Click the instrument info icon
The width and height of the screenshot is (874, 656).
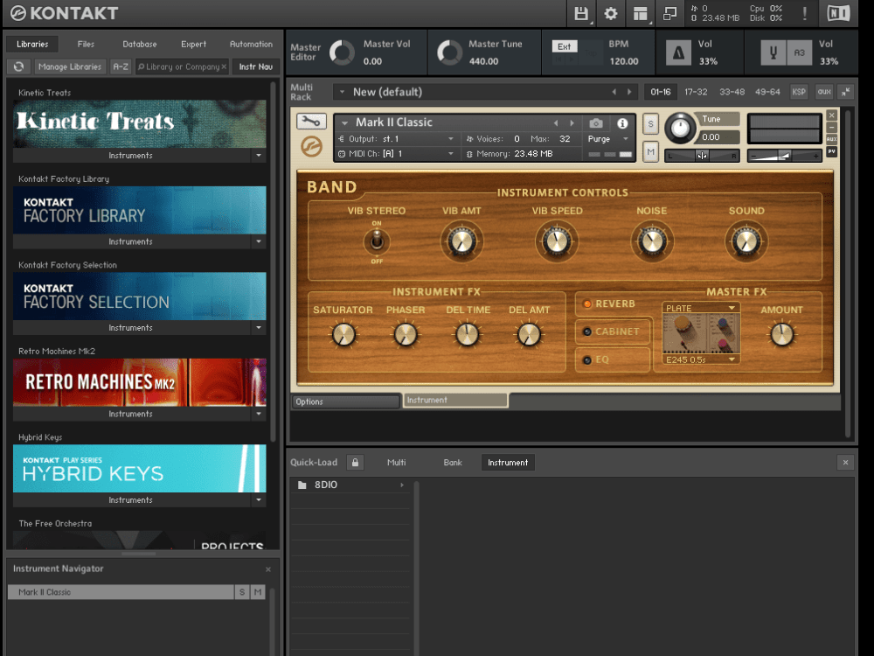pyautogui.click(x=622, y=123)
